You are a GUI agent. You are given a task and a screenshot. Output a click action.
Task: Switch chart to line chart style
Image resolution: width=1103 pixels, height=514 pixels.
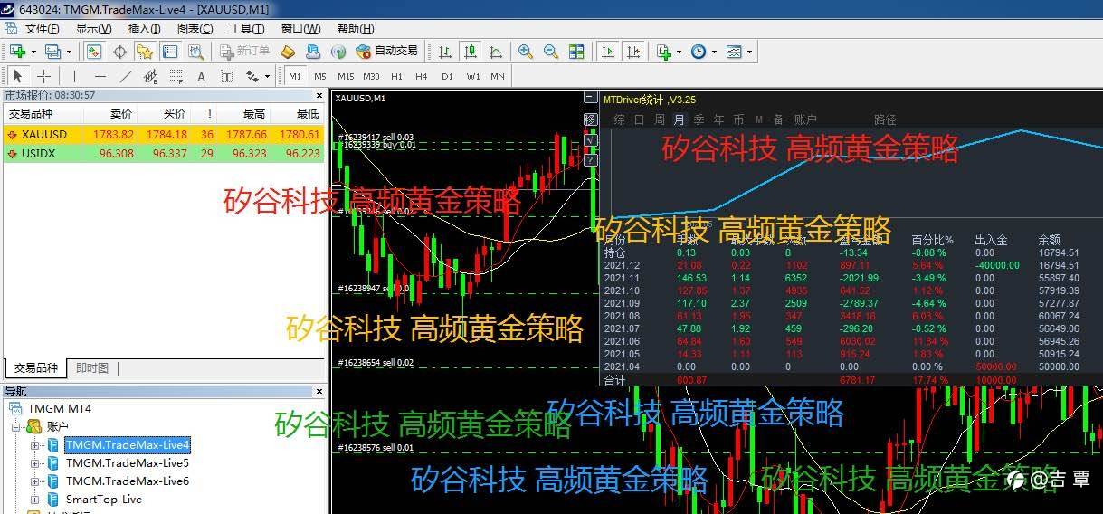(496, 52)
